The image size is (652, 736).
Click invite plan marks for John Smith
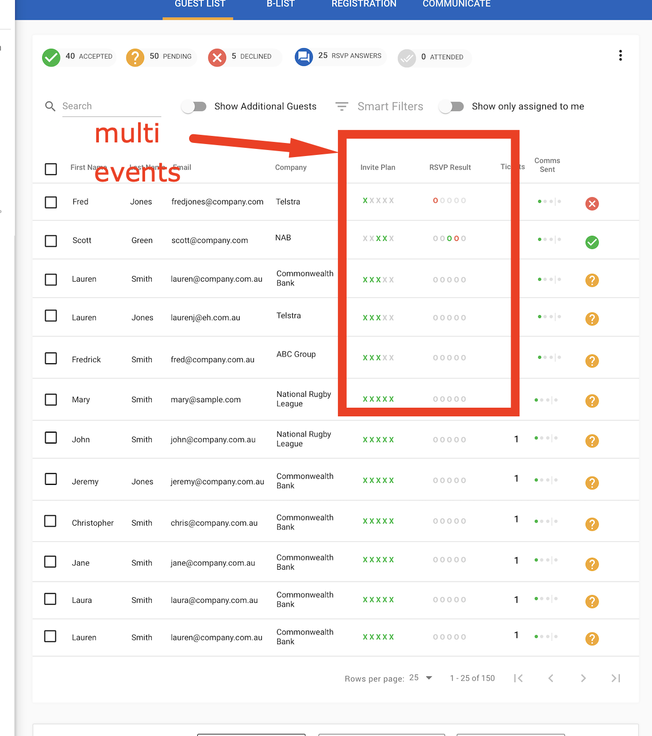(379, 440)
